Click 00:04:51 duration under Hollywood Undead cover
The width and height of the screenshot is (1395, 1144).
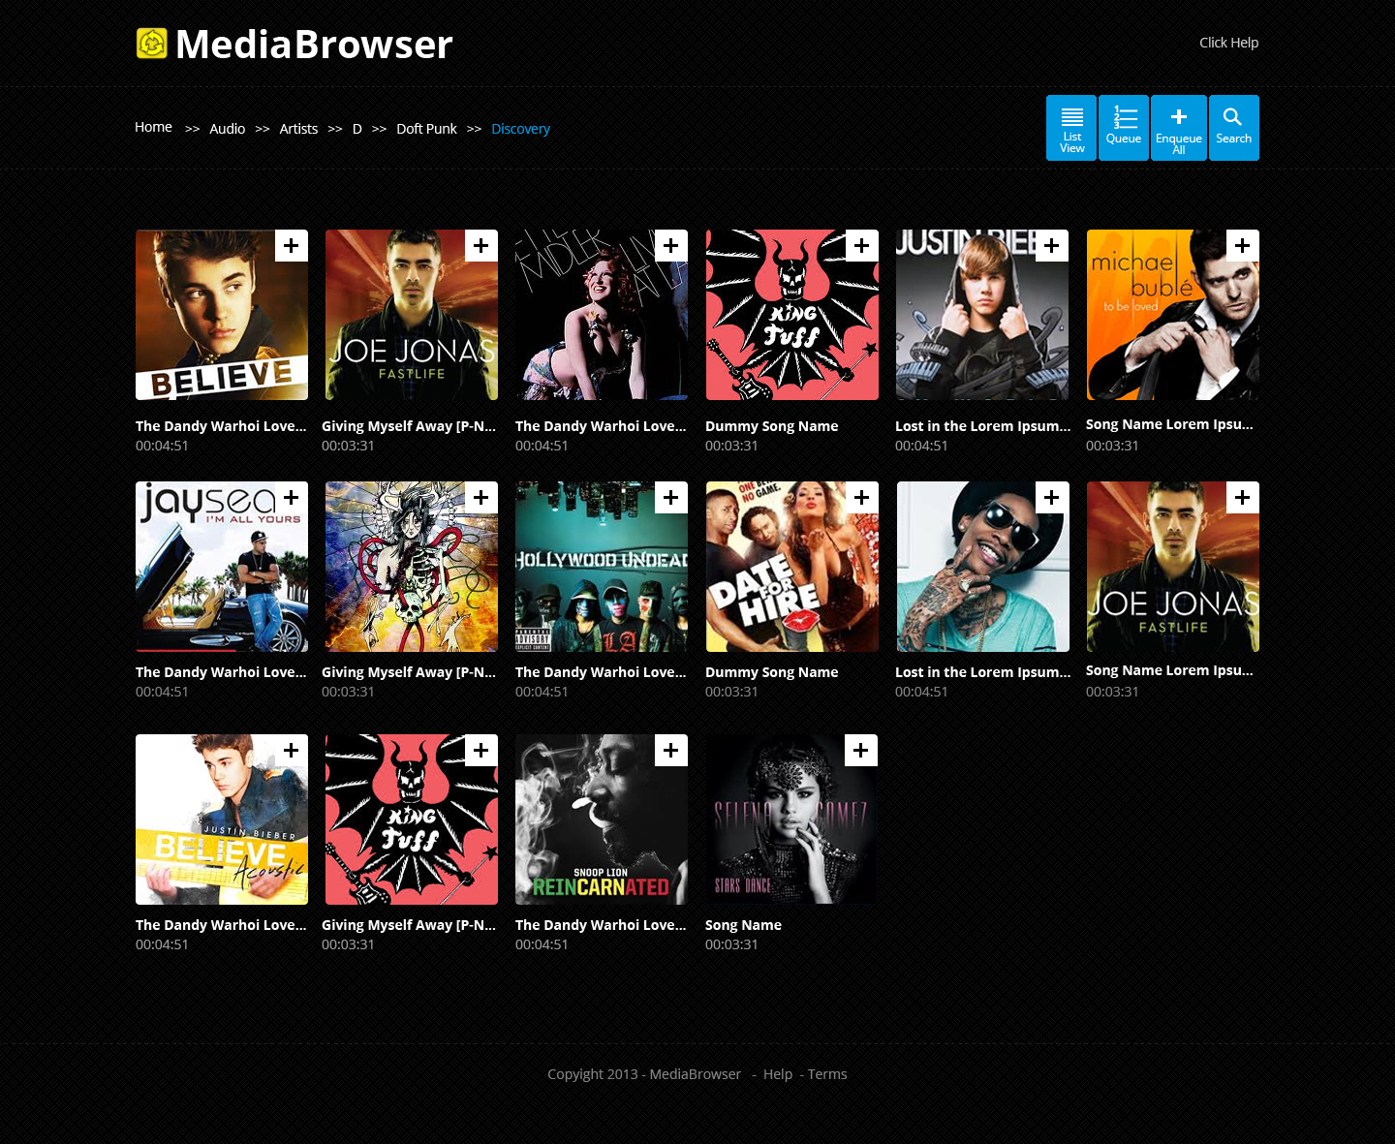(x=542, y=692)
